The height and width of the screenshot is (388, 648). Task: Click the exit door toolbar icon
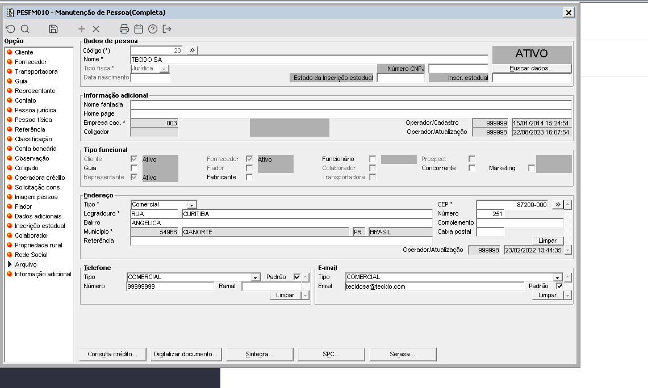pyautogui.click(x=167, y=29)
